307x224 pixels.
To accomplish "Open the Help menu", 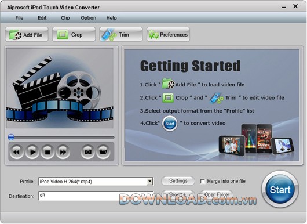I will [111, 18].
